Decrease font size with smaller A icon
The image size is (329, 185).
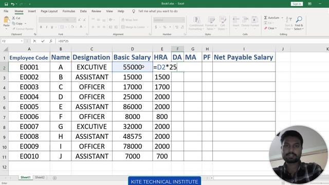click(84, 20)
